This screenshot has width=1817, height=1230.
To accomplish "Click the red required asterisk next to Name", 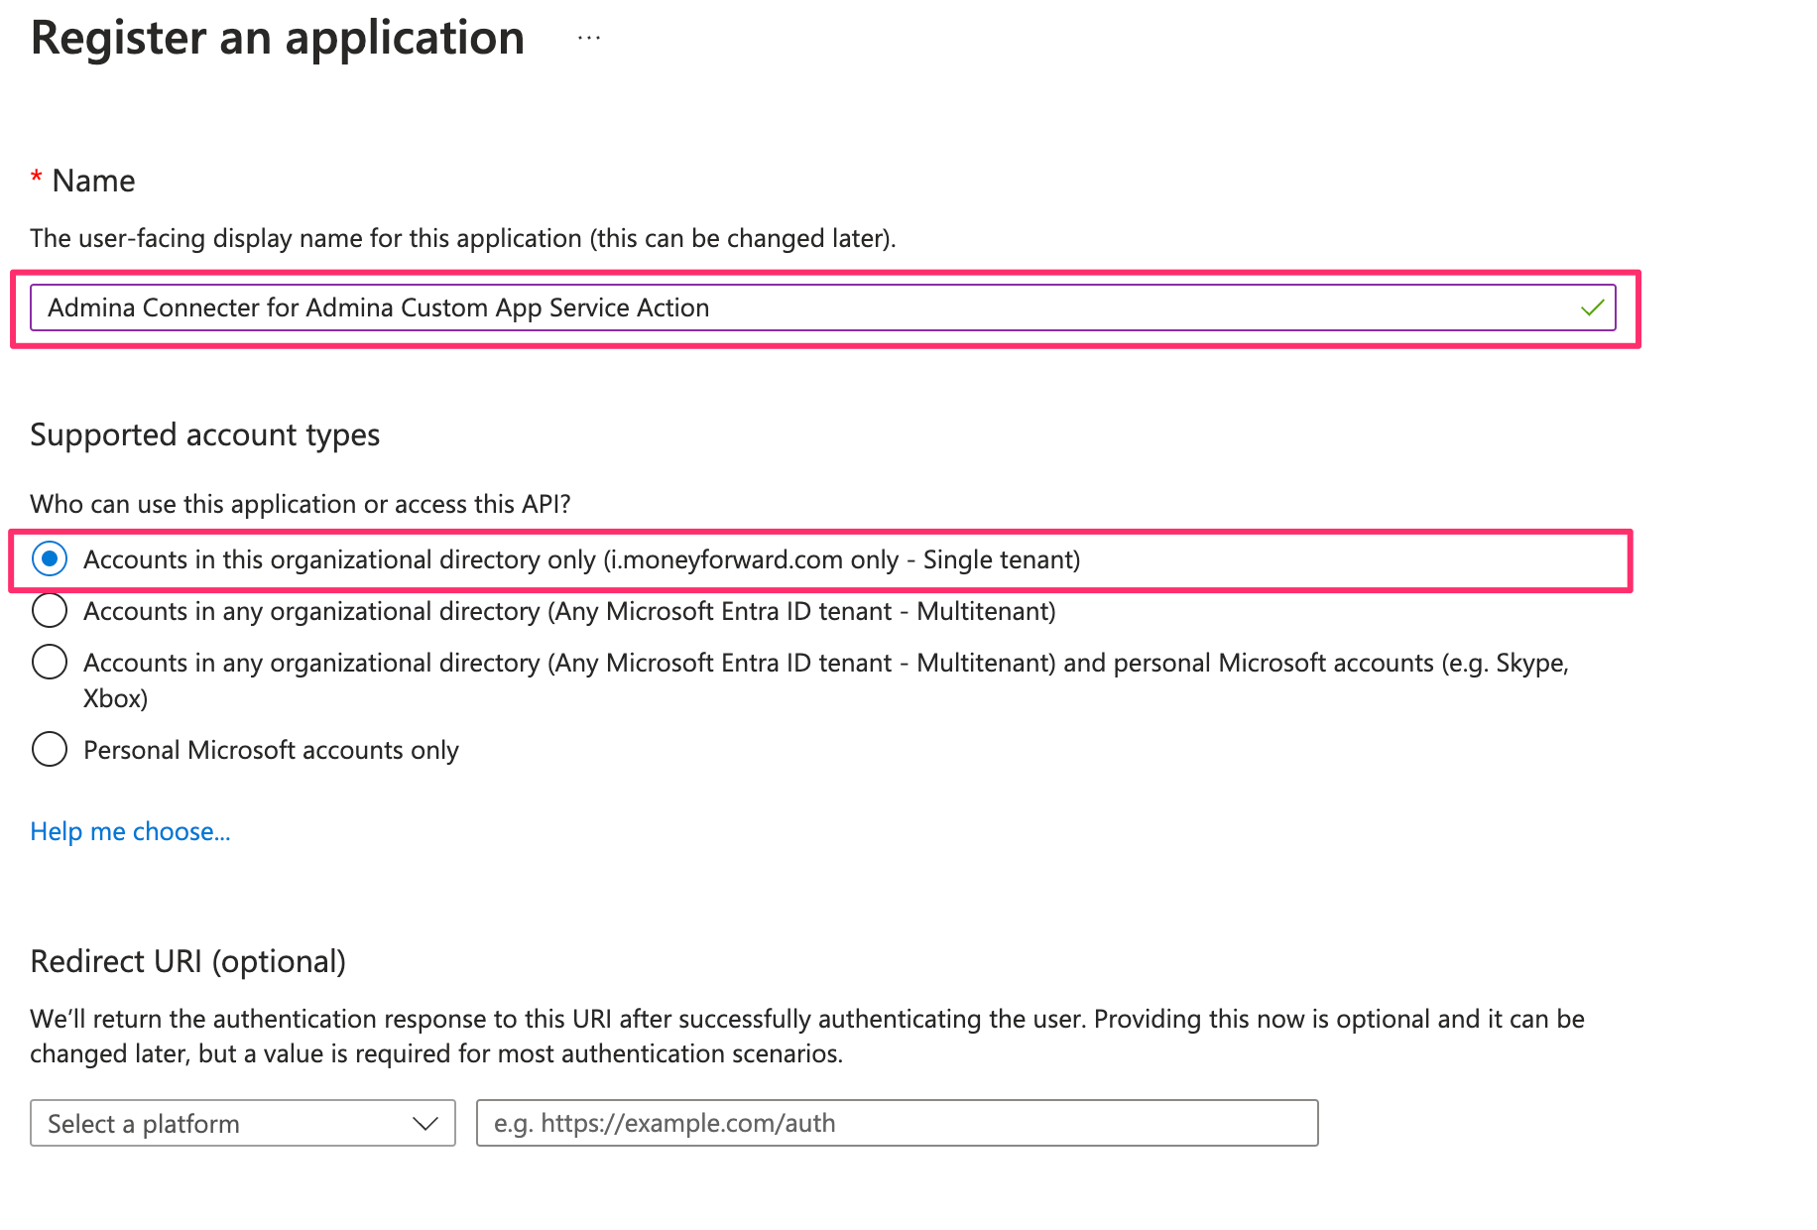I will [37, 179].
